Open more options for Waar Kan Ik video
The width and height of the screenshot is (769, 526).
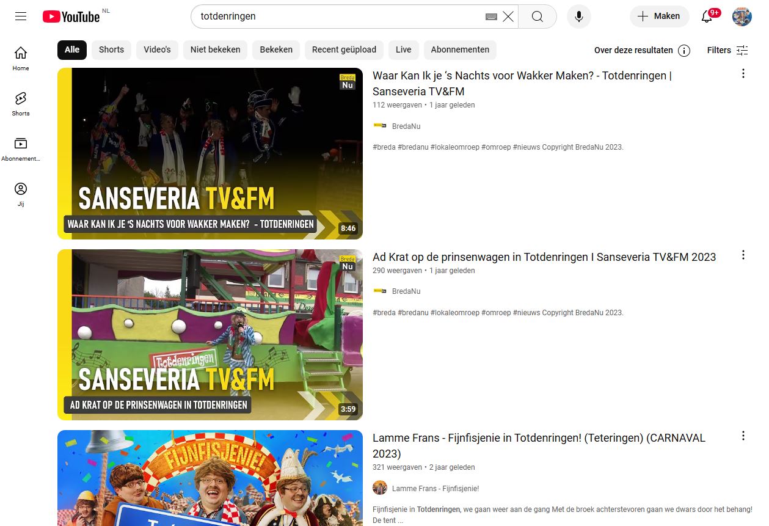point(743,74)
